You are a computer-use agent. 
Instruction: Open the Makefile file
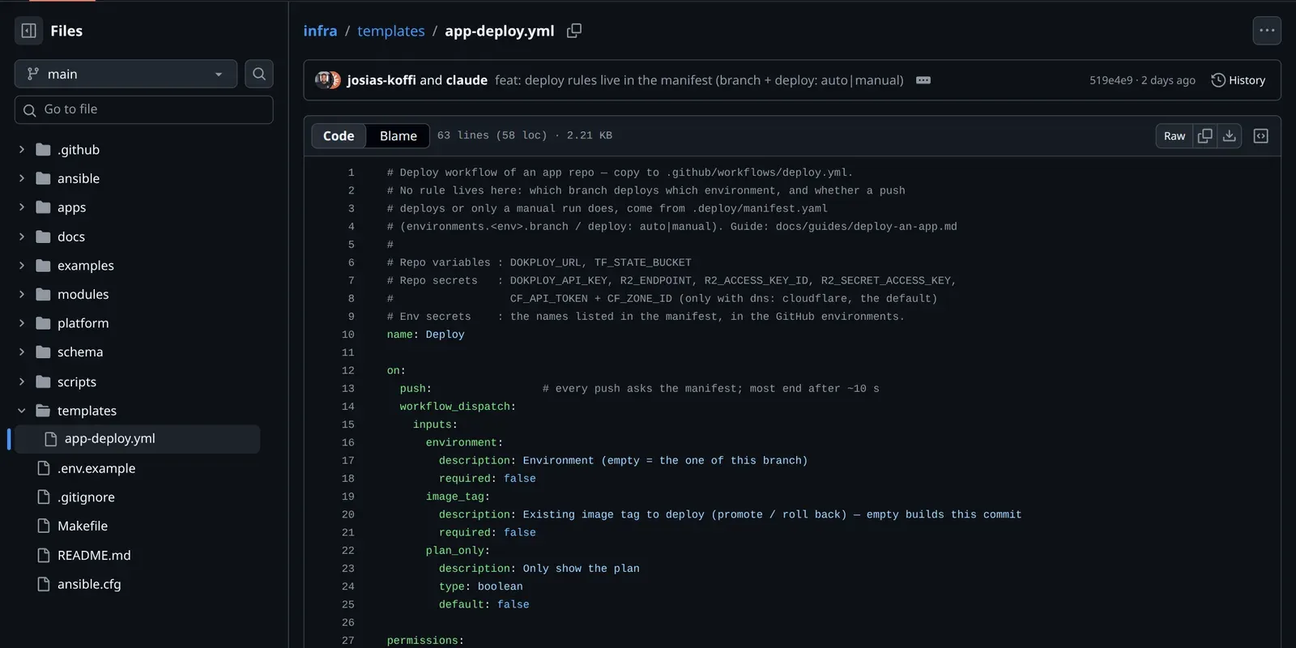[83, 526]
